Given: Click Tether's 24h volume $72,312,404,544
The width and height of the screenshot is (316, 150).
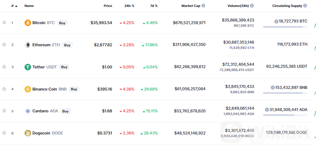Looking at the screenshot, I should pyautogui.click(x=238, y=64).
